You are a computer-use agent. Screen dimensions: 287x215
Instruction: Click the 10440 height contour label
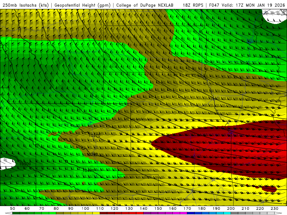pos(88,171)
